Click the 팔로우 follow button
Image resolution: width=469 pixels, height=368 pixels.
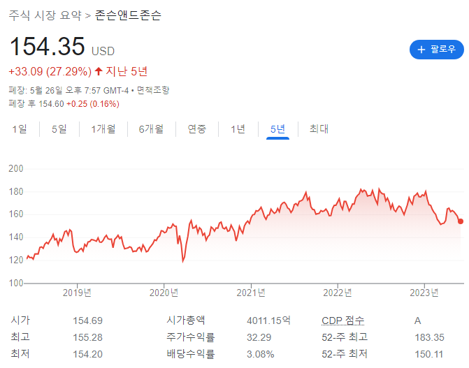tap(436, 50)
